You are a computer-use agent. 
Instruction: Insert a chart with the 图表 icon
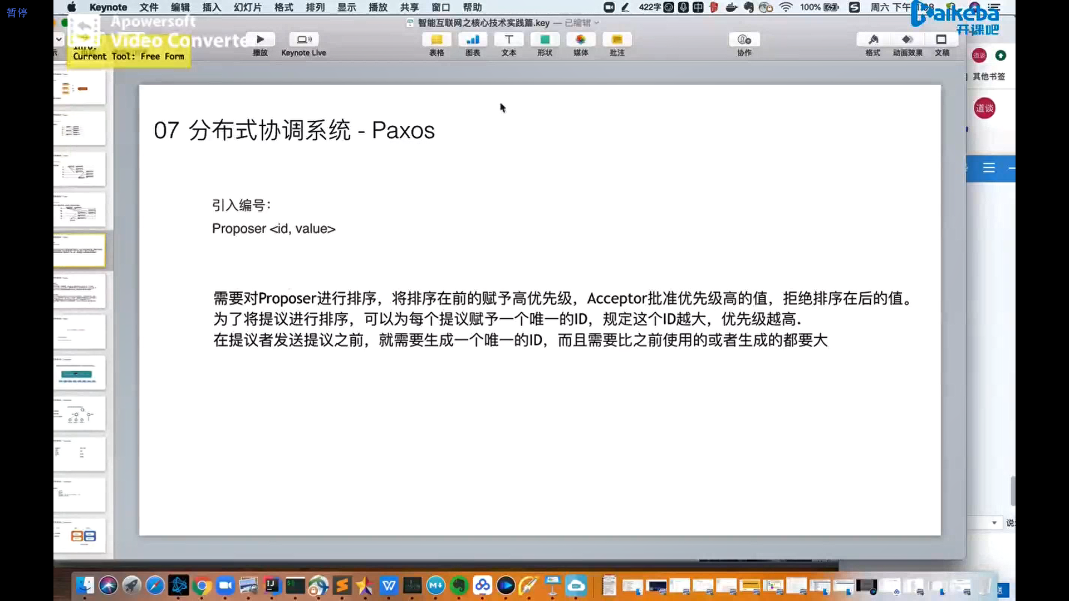(473, 40)
